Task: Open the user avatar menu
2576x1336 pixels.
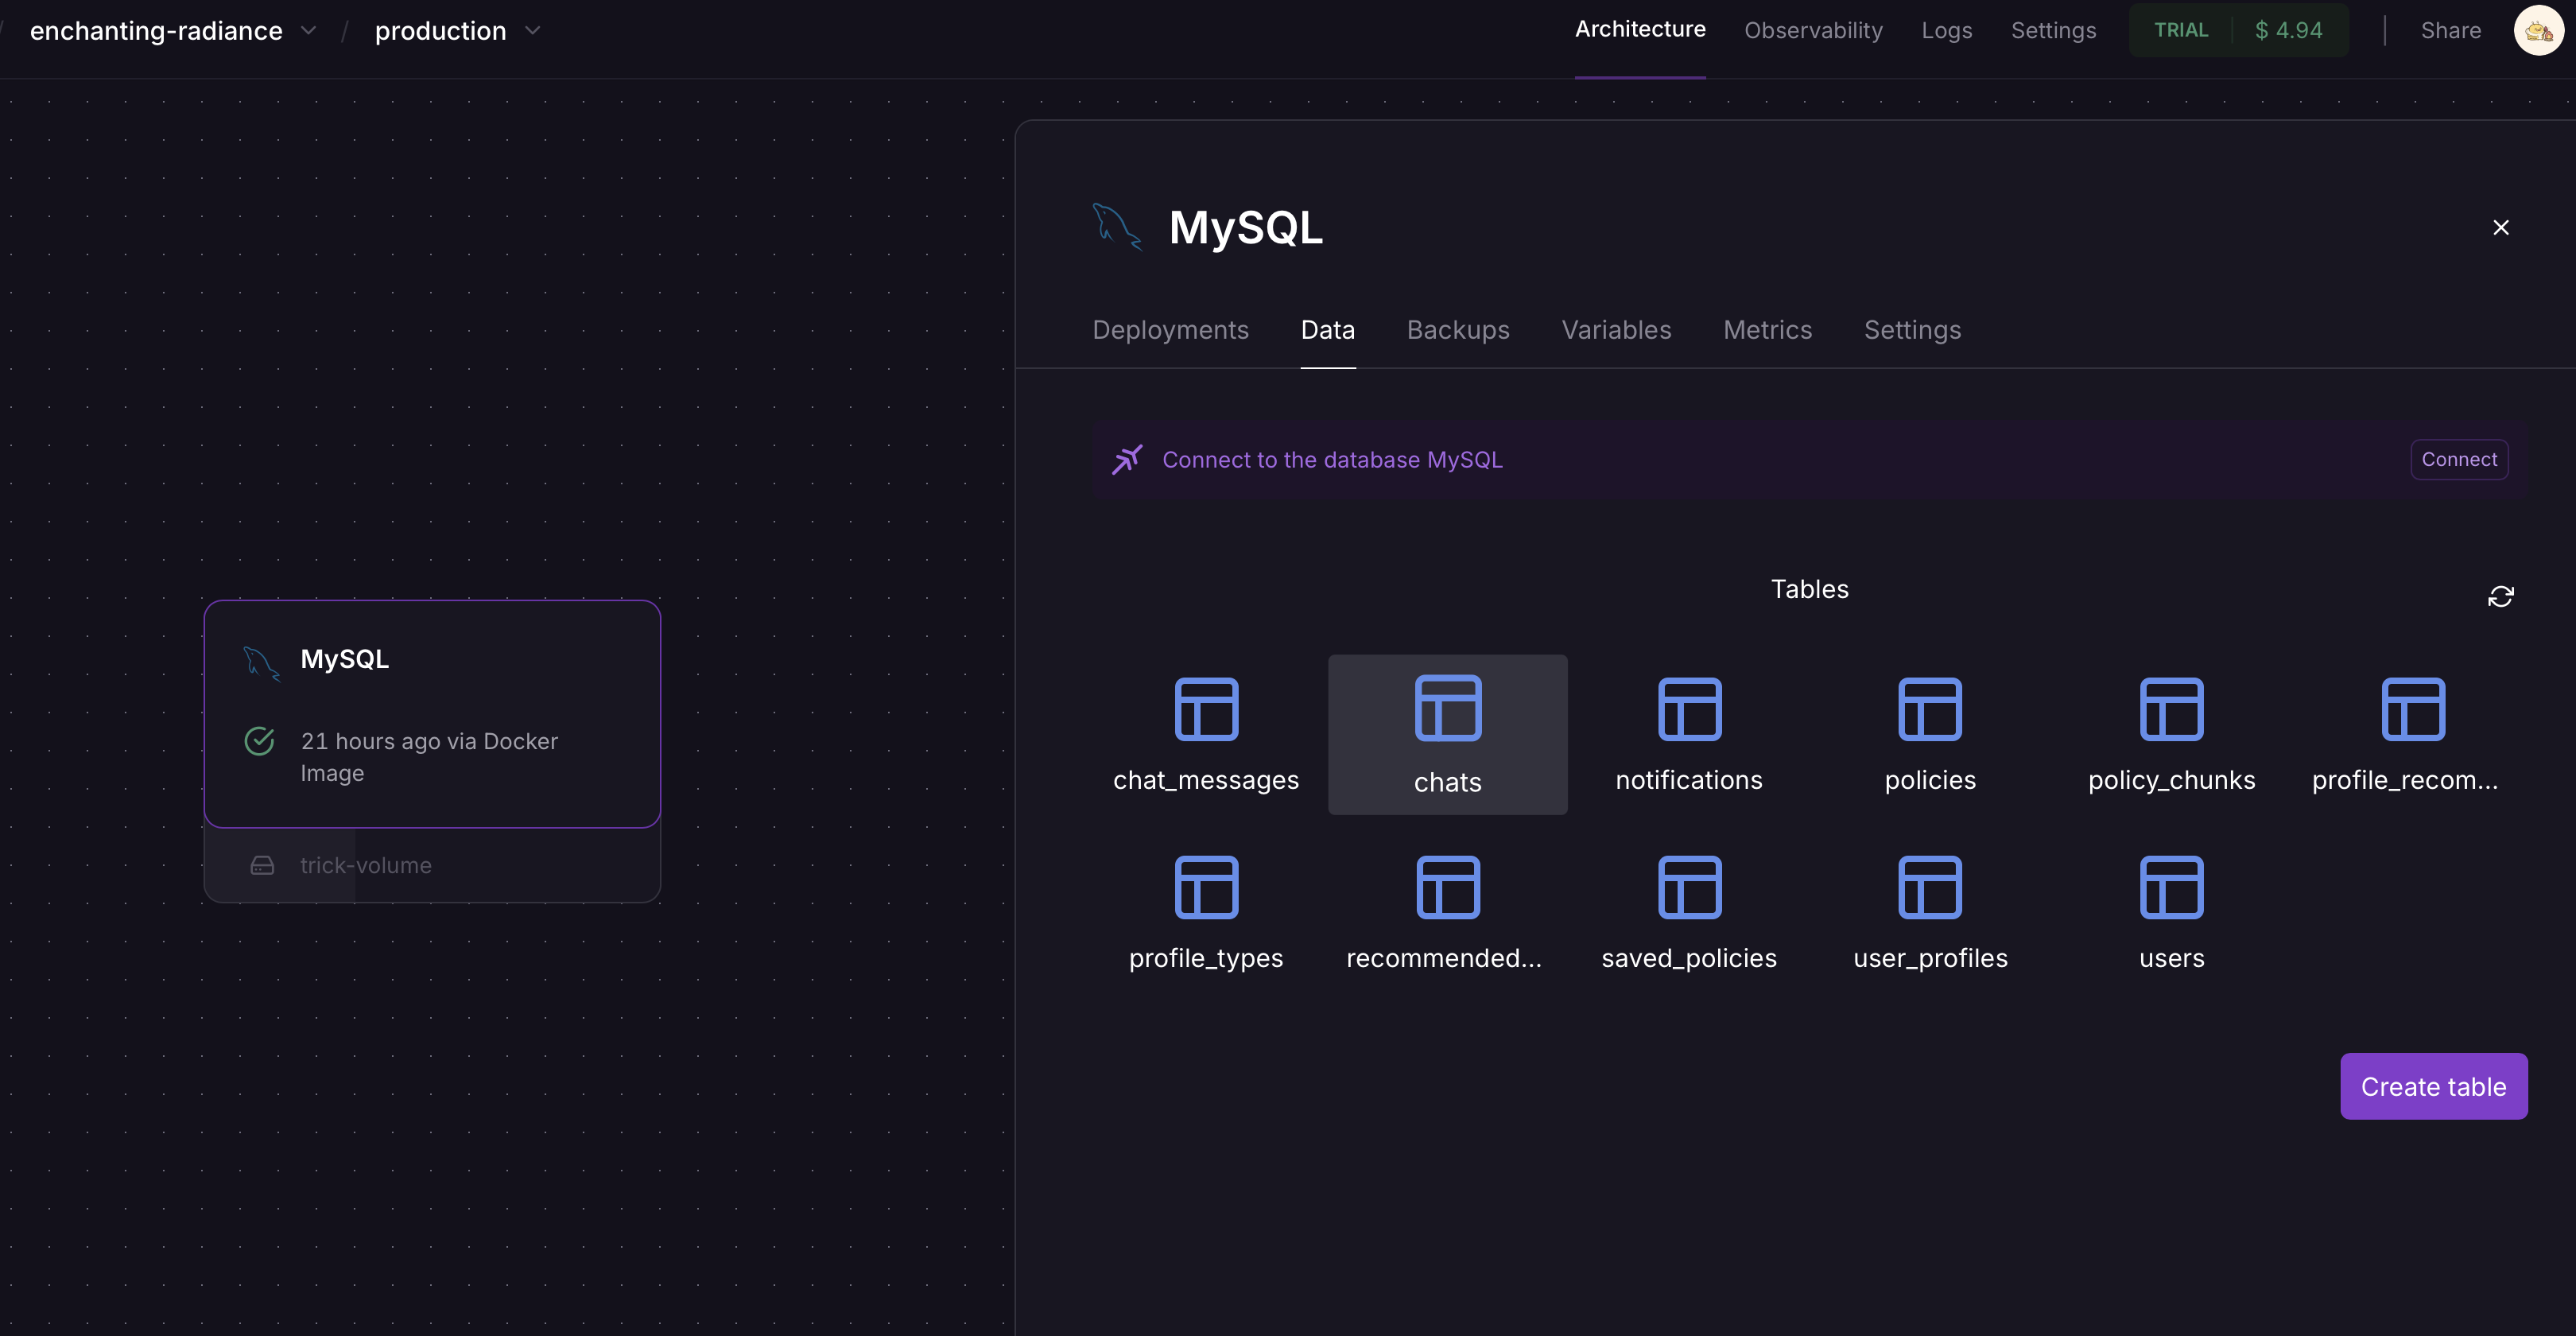Action: tap(2537, 31)
